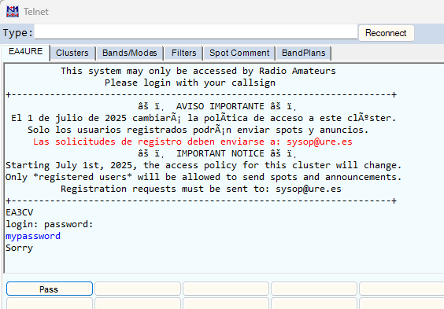
Task: Focus the Type command input field
Action: (x=196, y=32)
